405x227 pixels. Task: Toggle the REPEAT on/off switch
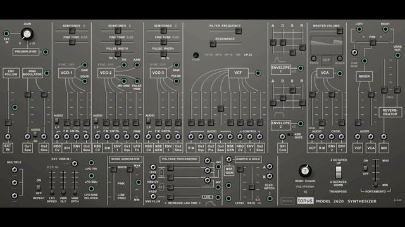pos(38,187)
